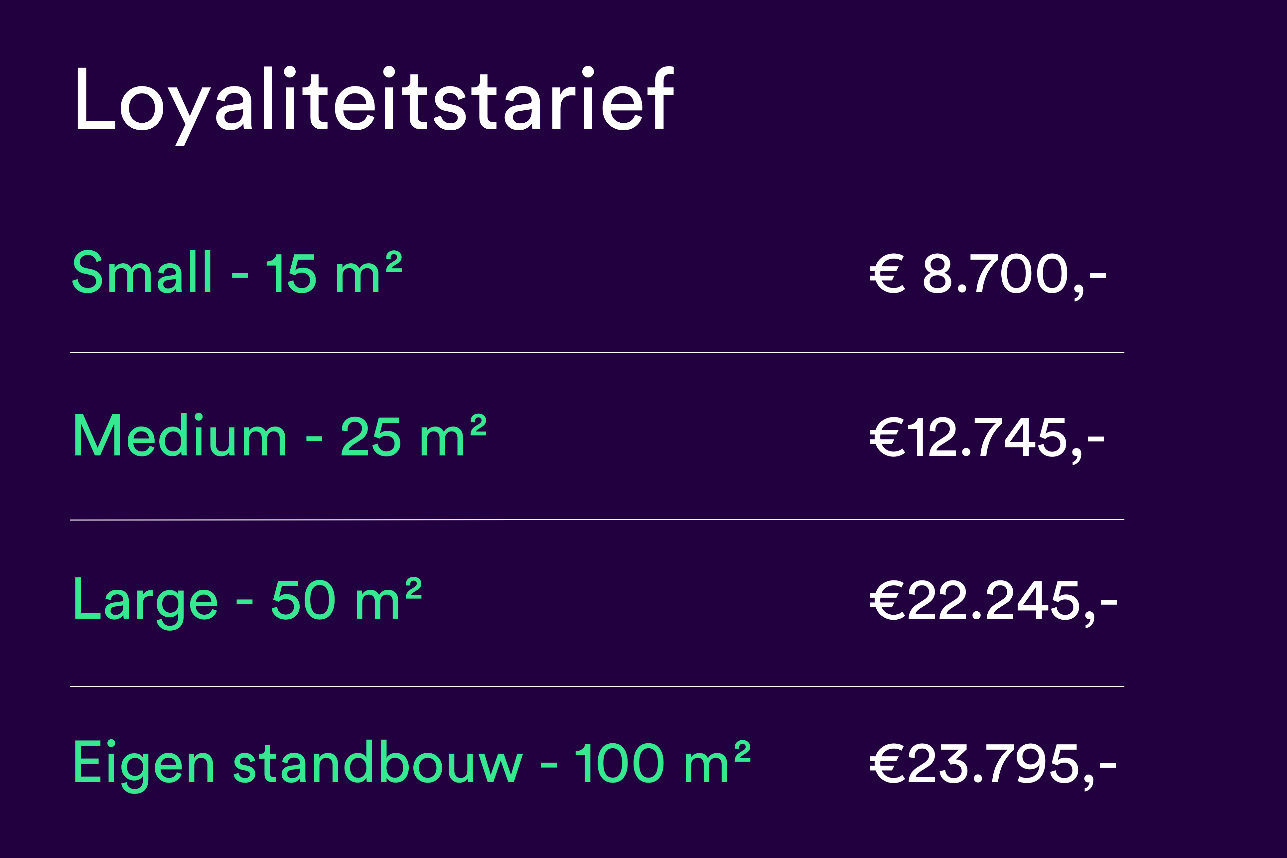Click the divider line below the Large row
This screenshot has height=858, width=1287.
point(597,686)
